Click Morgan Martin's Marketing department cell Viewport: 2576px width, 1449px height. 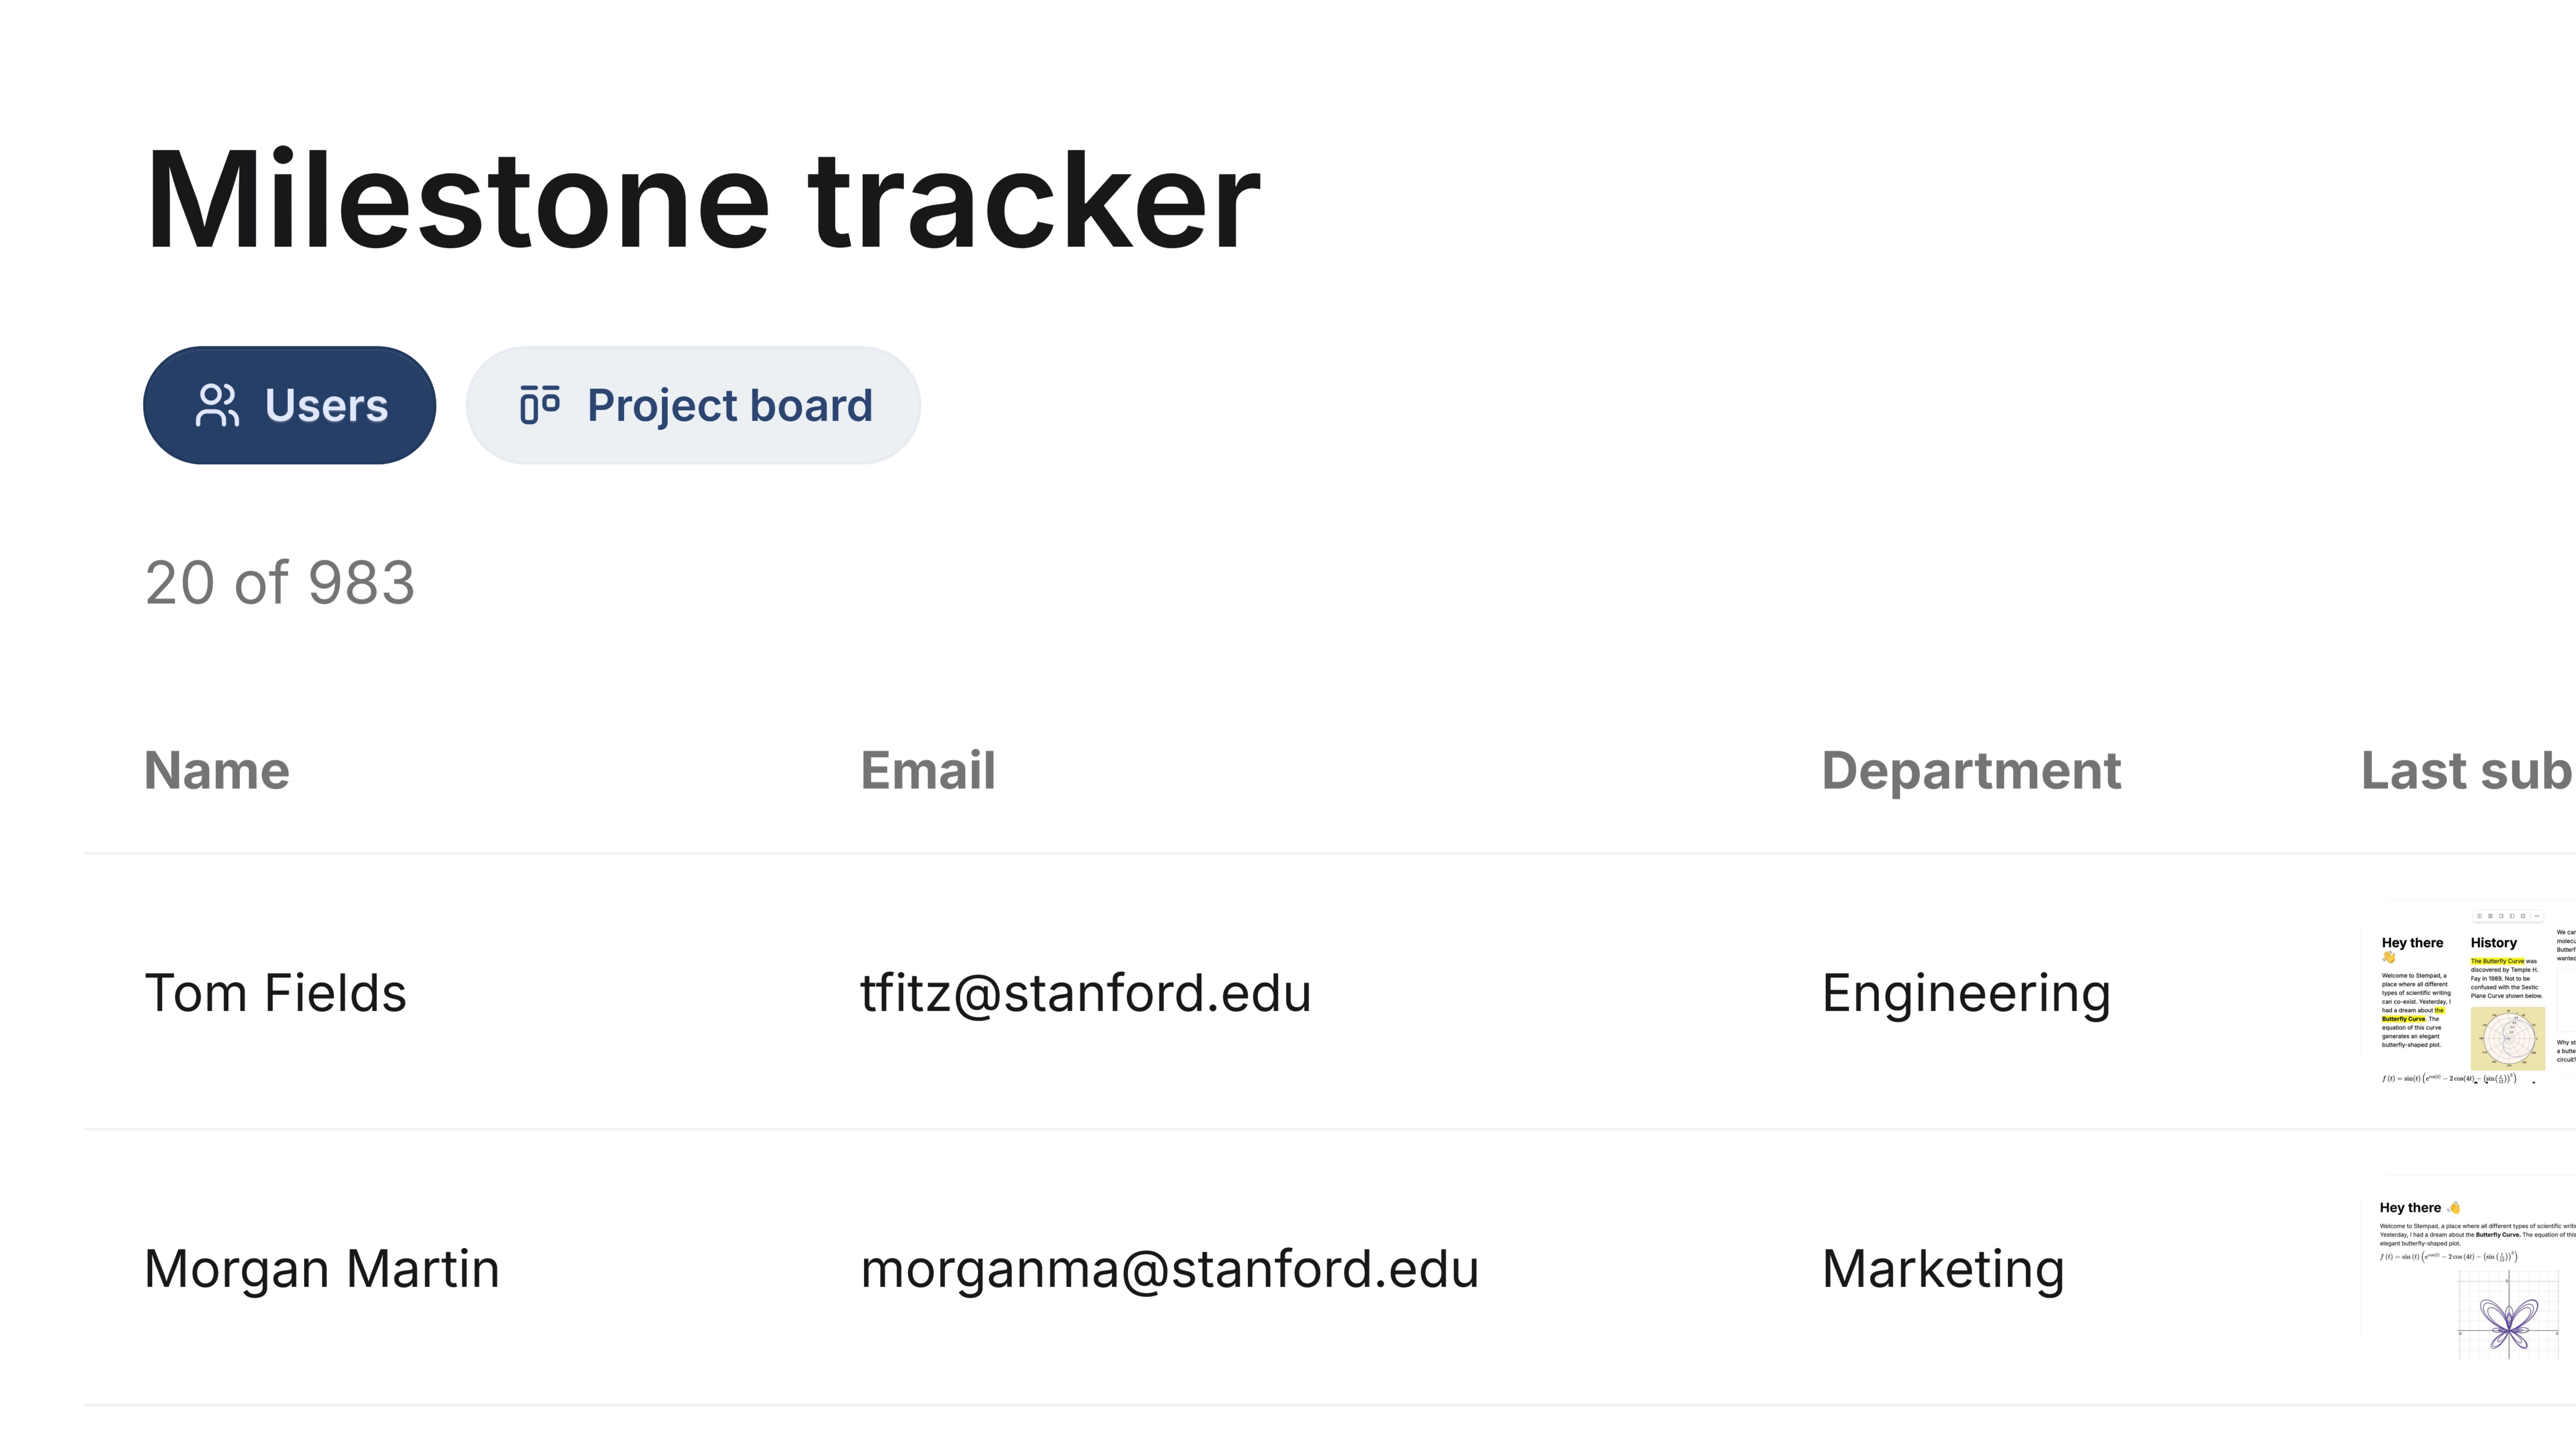[1943, 1269]
